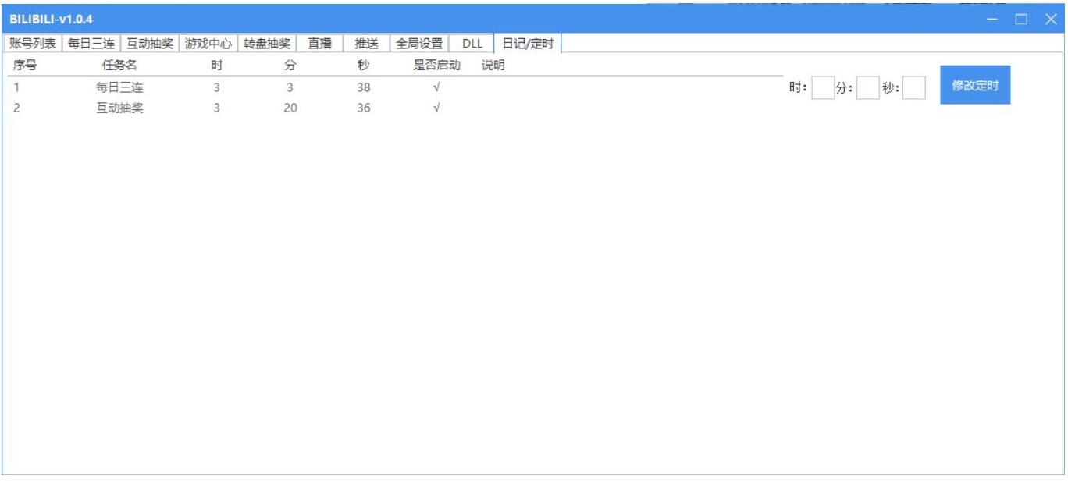Maximize the BILIBILI window
Screen dimensions: 1068x493
(1021, 19)
